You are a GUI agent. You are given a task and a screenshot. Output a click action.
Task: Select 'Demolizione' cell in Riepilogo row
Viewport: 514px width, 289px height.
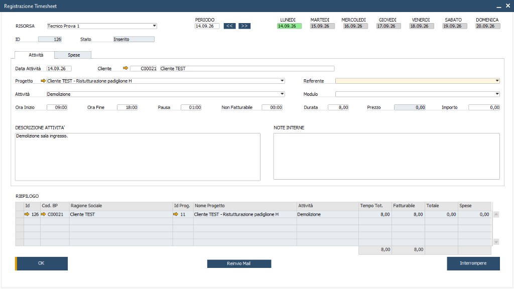[327, 214]
